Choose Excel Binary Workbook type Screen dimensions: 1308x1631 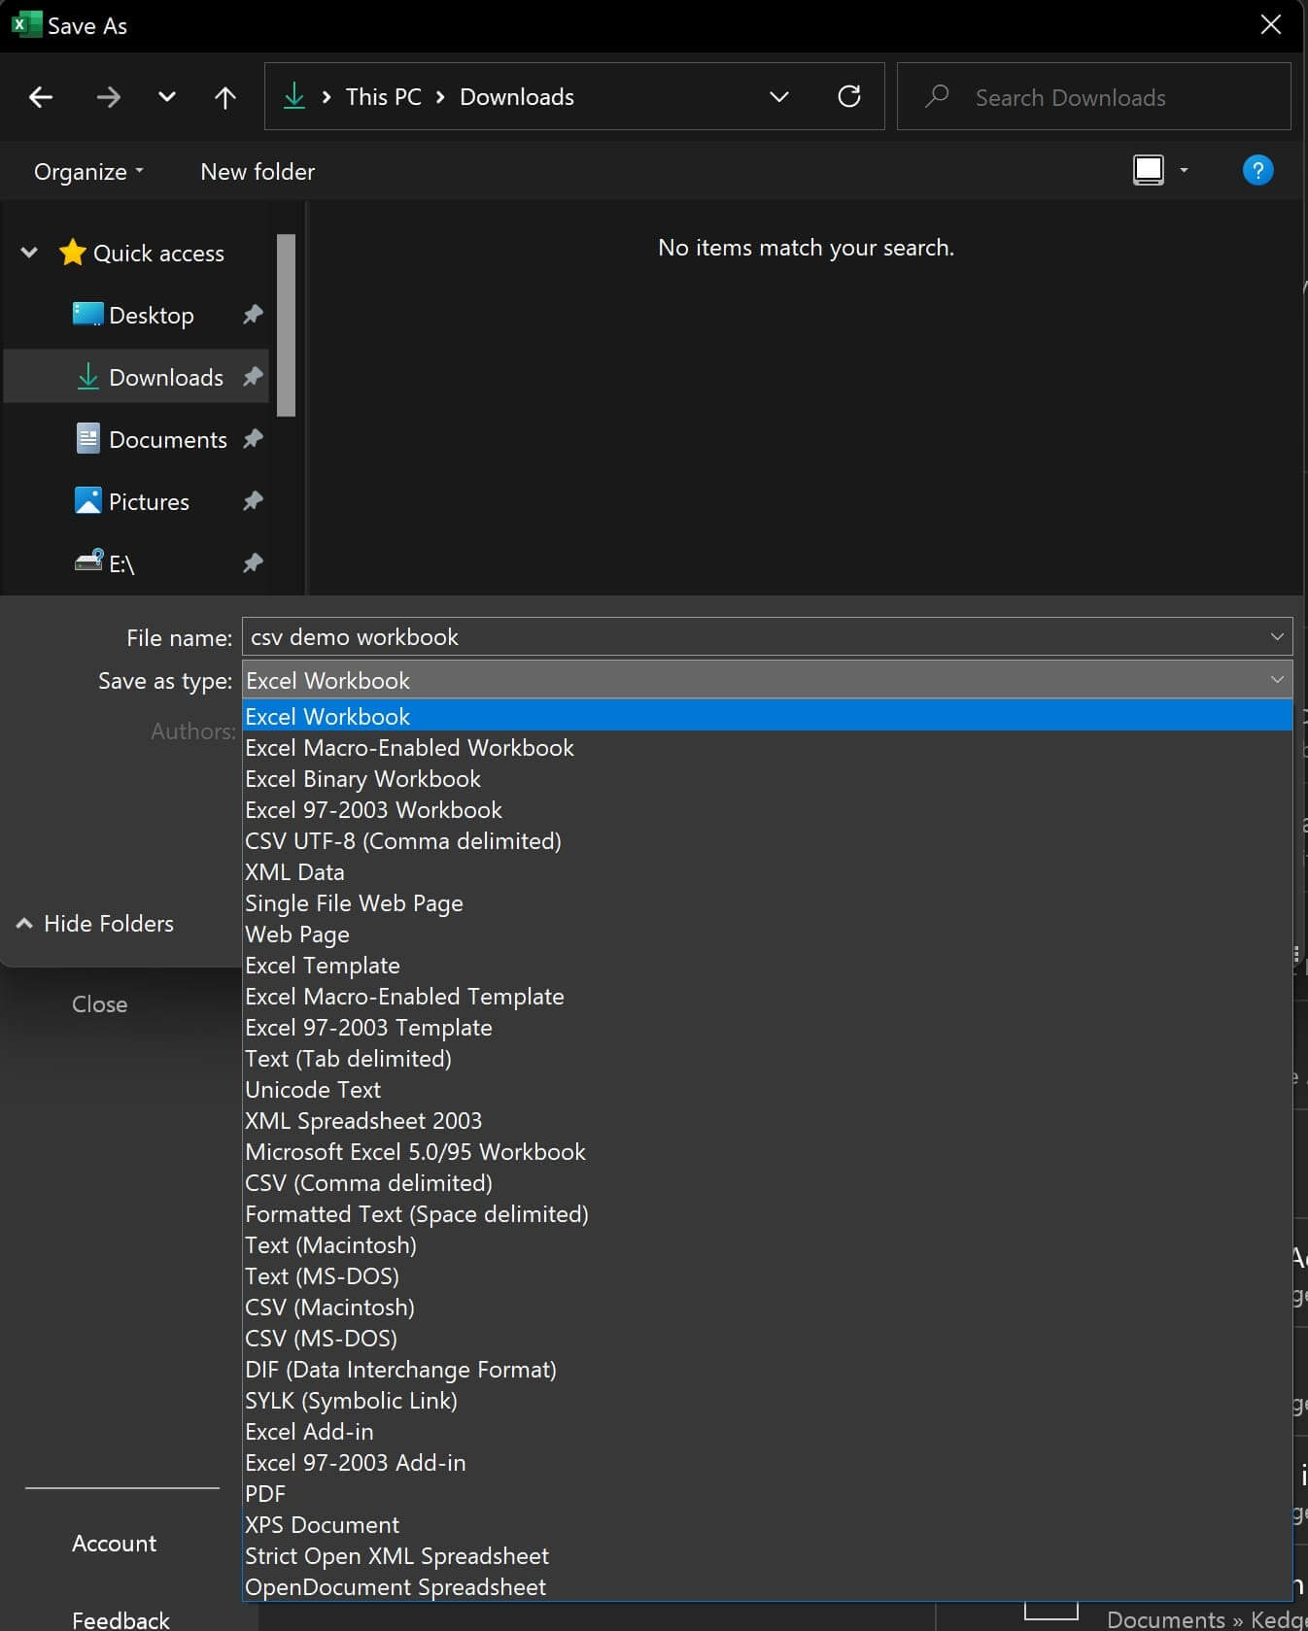pyautogui.click(x=767, y=779)
